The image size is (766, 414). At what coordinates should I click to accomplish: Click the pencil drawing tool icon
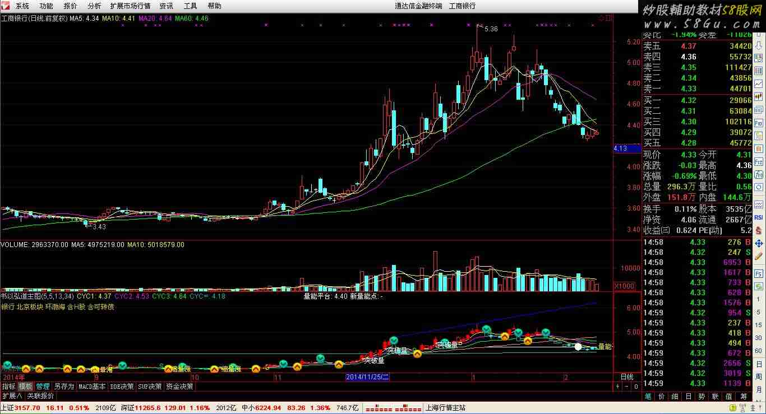[x=758, y=256]
